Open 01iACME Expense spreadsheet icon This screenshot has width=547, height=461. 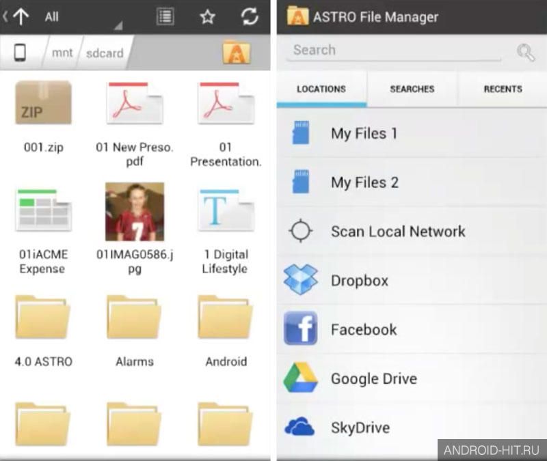[x=44, y=210]
